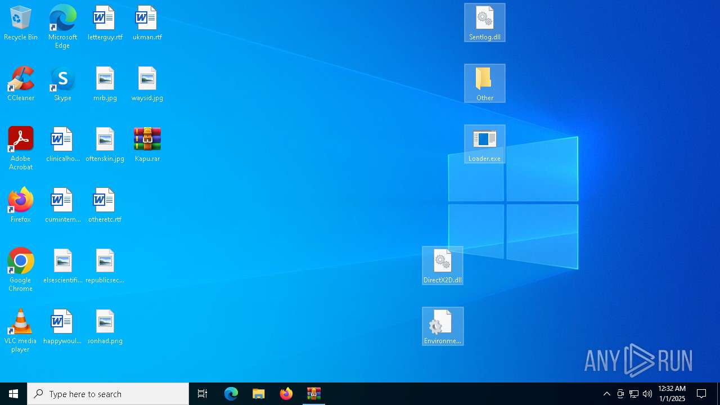Launch Microsoft Edge from the taskbar
The width and height of the screenshot is (720, 405).
click(x=231, y=394)
